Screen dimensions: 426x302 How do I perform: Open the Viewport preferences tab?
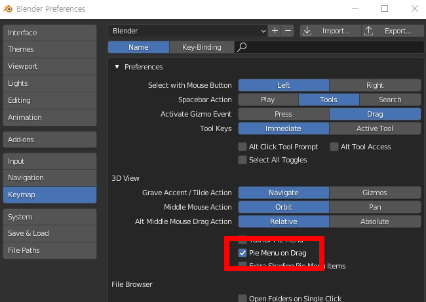pos(50,66)
